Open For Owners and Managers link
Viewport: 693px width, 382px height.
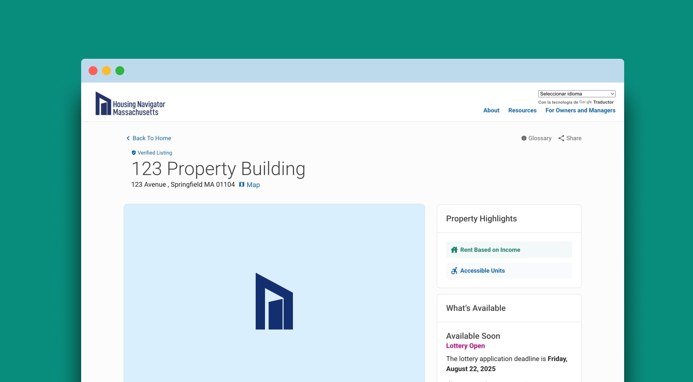click(x=580, y=110)
